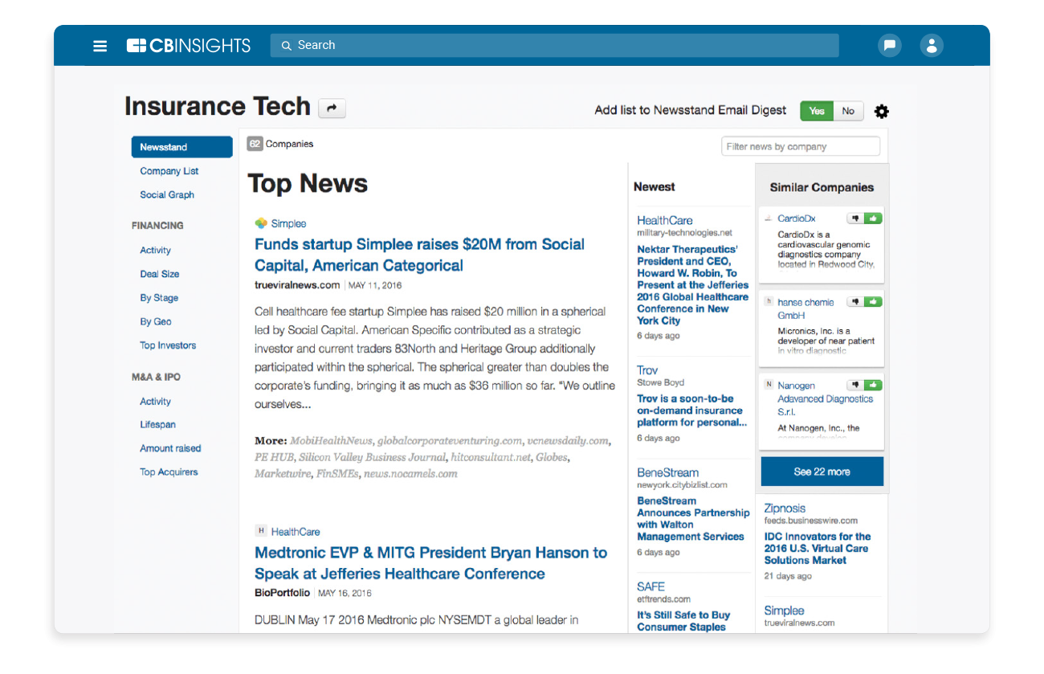This screenshot has height=674, width=1044.
Task: Click FinSMEs source link
Action: (x=336, y=473)
